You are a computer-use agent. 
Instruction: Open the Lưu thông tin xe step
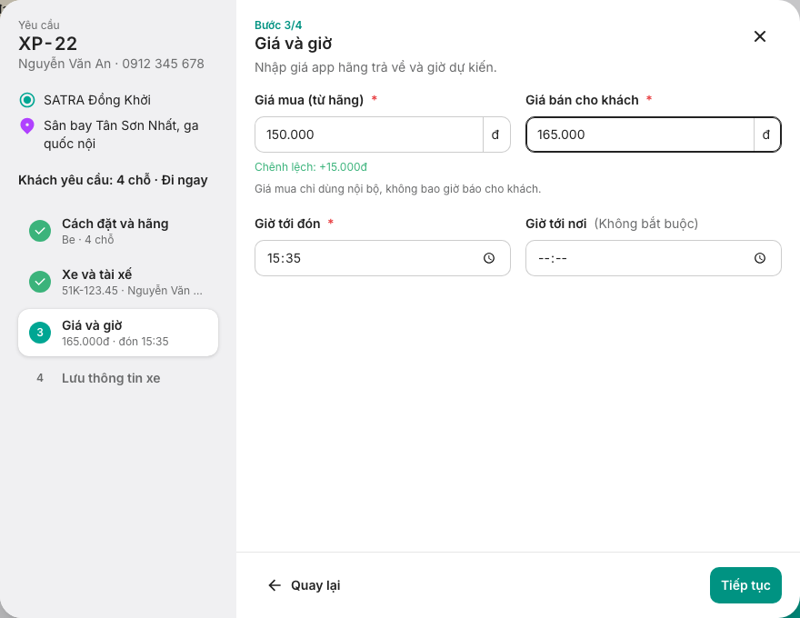point(118,378)
